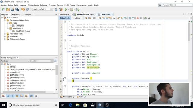Toggle Show Inner Classes filter in Navigator
Viewport: 193px width, 108px height.
point(21,96)
